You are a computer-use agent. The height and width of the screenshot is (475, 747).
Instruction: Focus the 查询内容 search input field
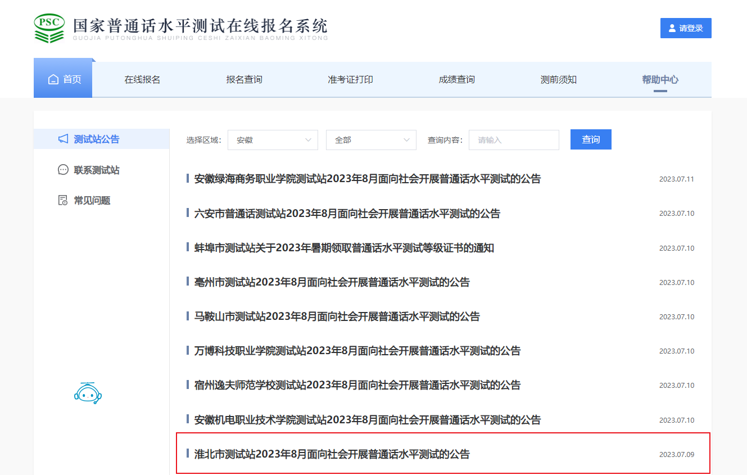(x=514, y=140)
